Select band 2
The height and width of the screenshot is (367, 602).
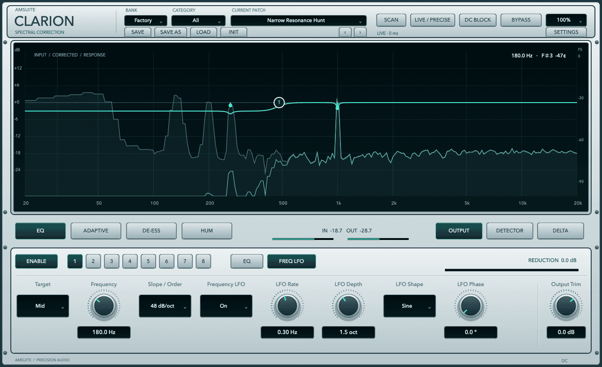[93, 261]
